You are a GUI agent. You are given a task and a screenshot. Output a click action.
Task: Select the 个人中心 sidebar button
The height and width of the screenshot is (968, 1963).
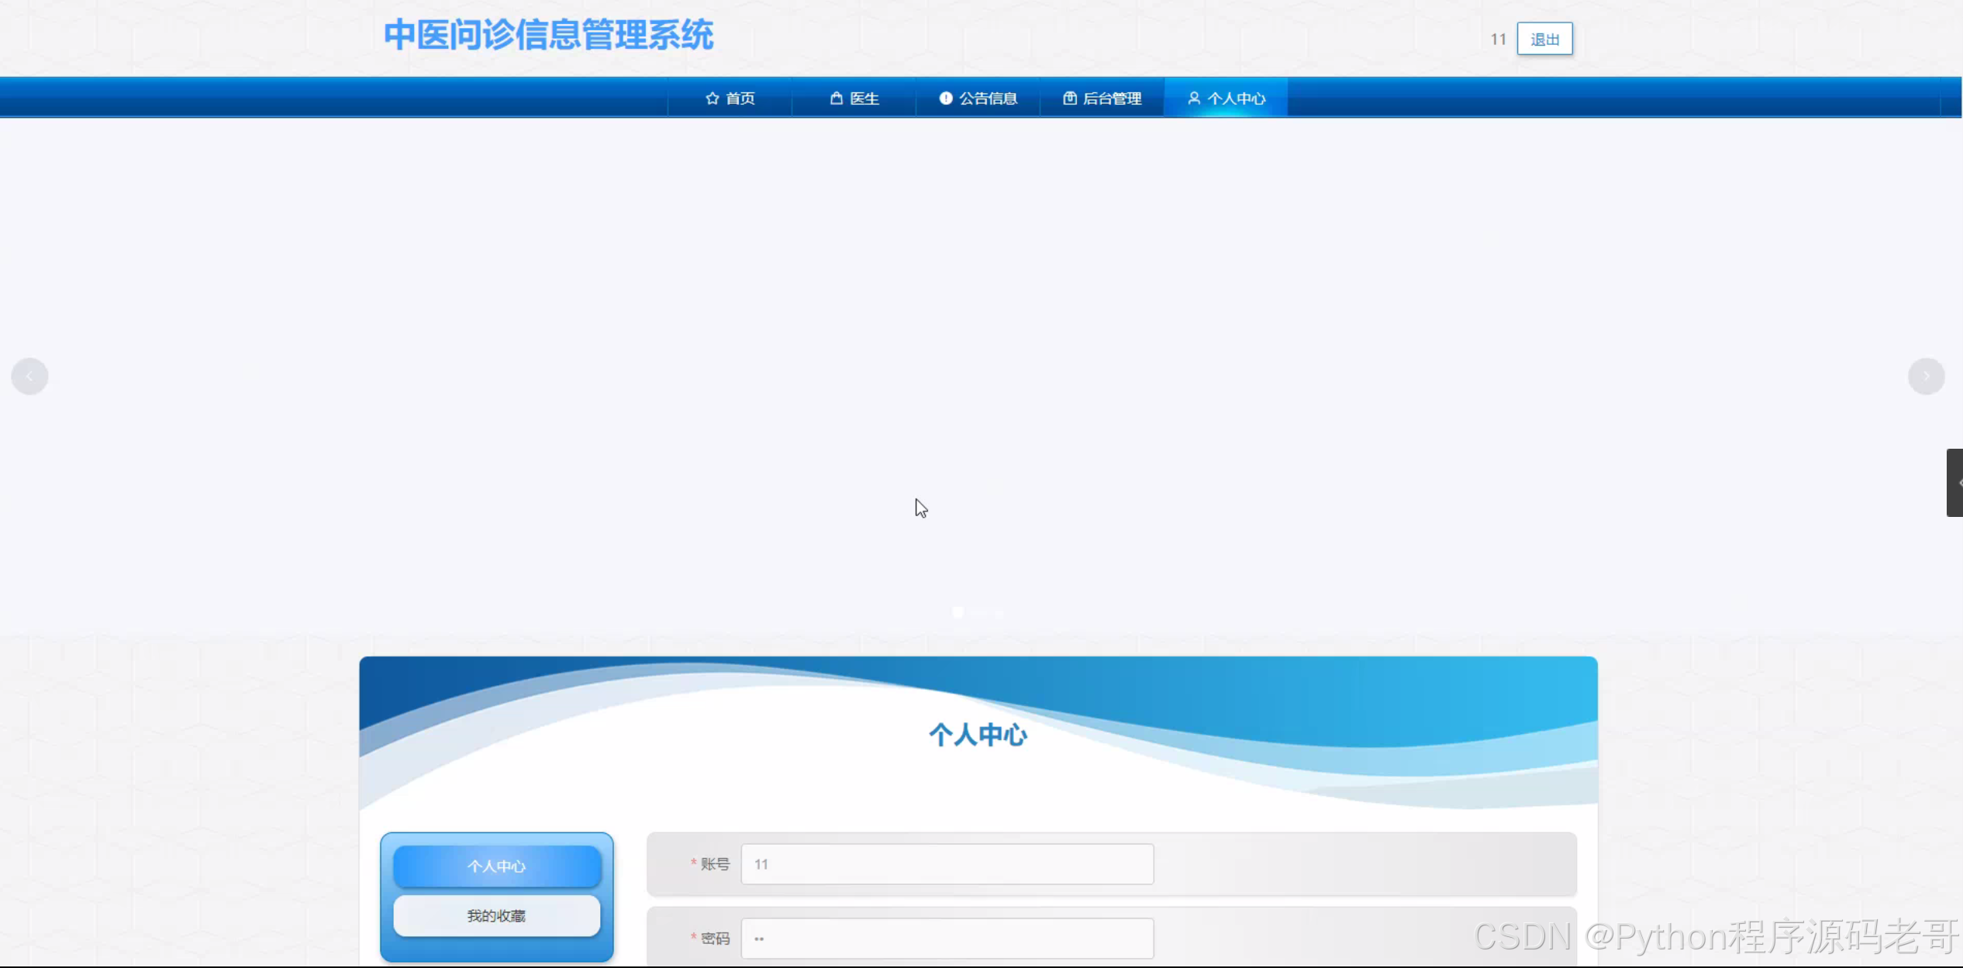click(496, 866)
